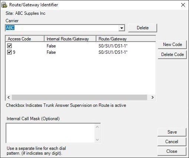Click inside the Internal Call Mask text area
This screenshot has height=158, width=189.
50,133
